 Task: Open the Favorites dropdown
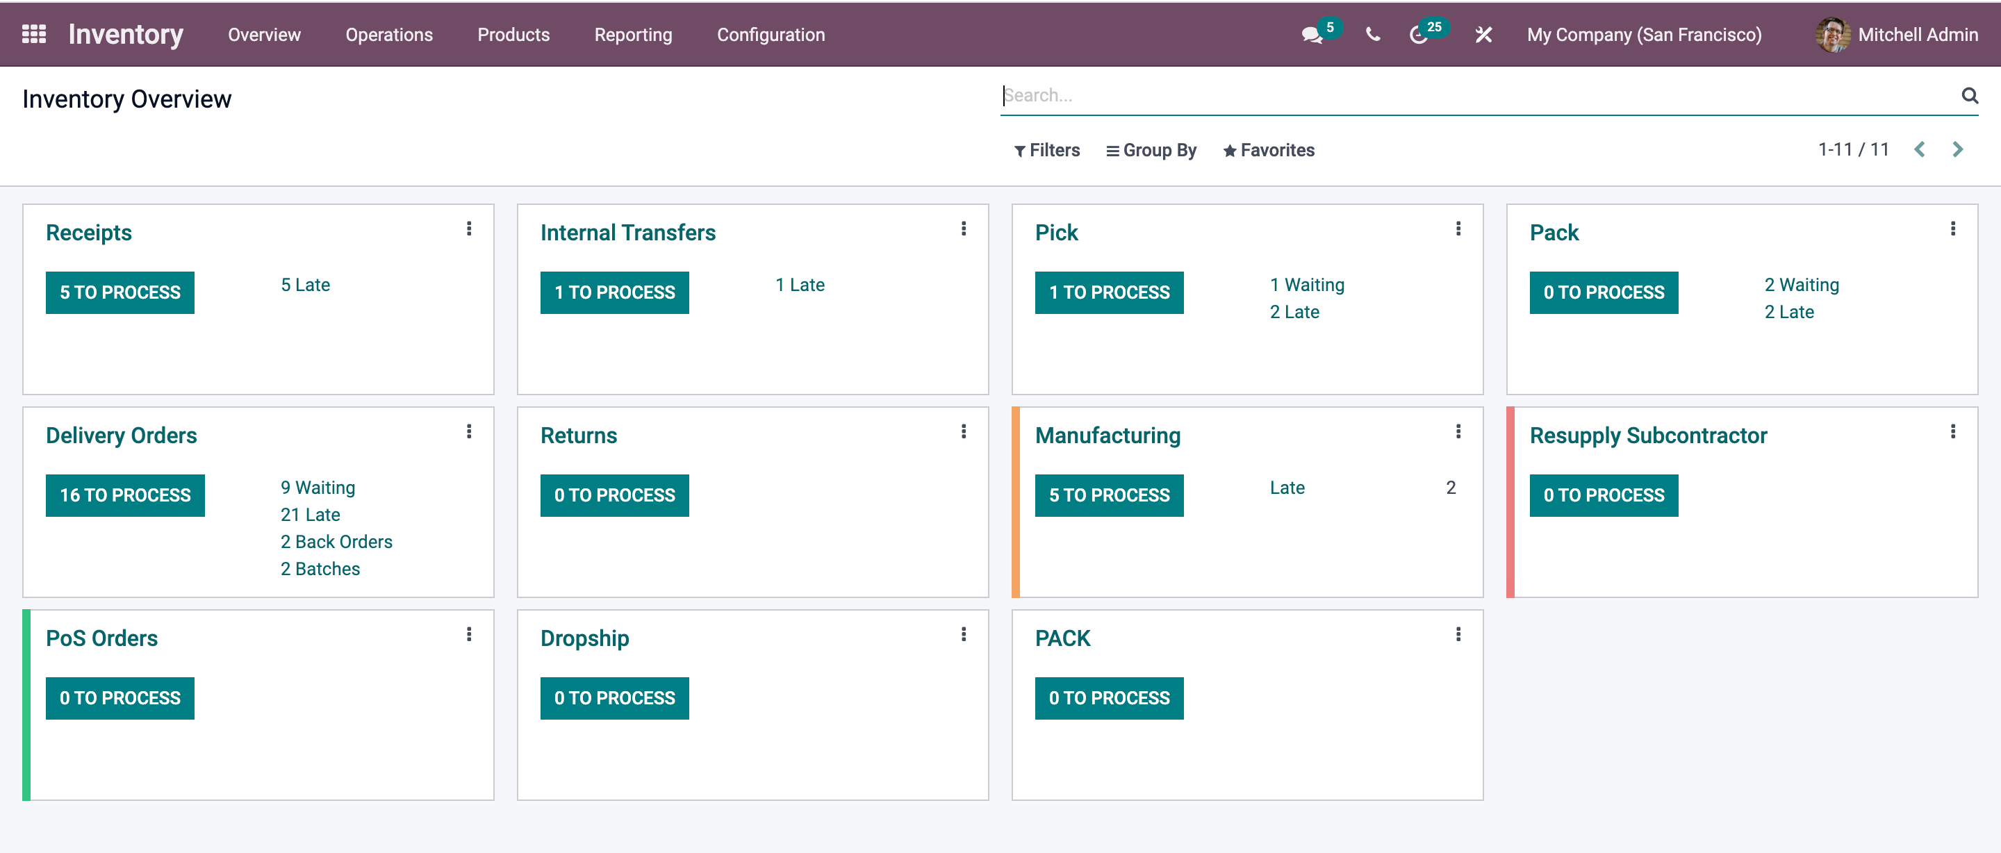pos(1269,150)
